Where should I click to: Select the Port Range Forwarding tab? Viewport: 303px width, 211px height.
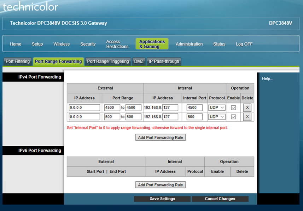(x=58, y=61)
